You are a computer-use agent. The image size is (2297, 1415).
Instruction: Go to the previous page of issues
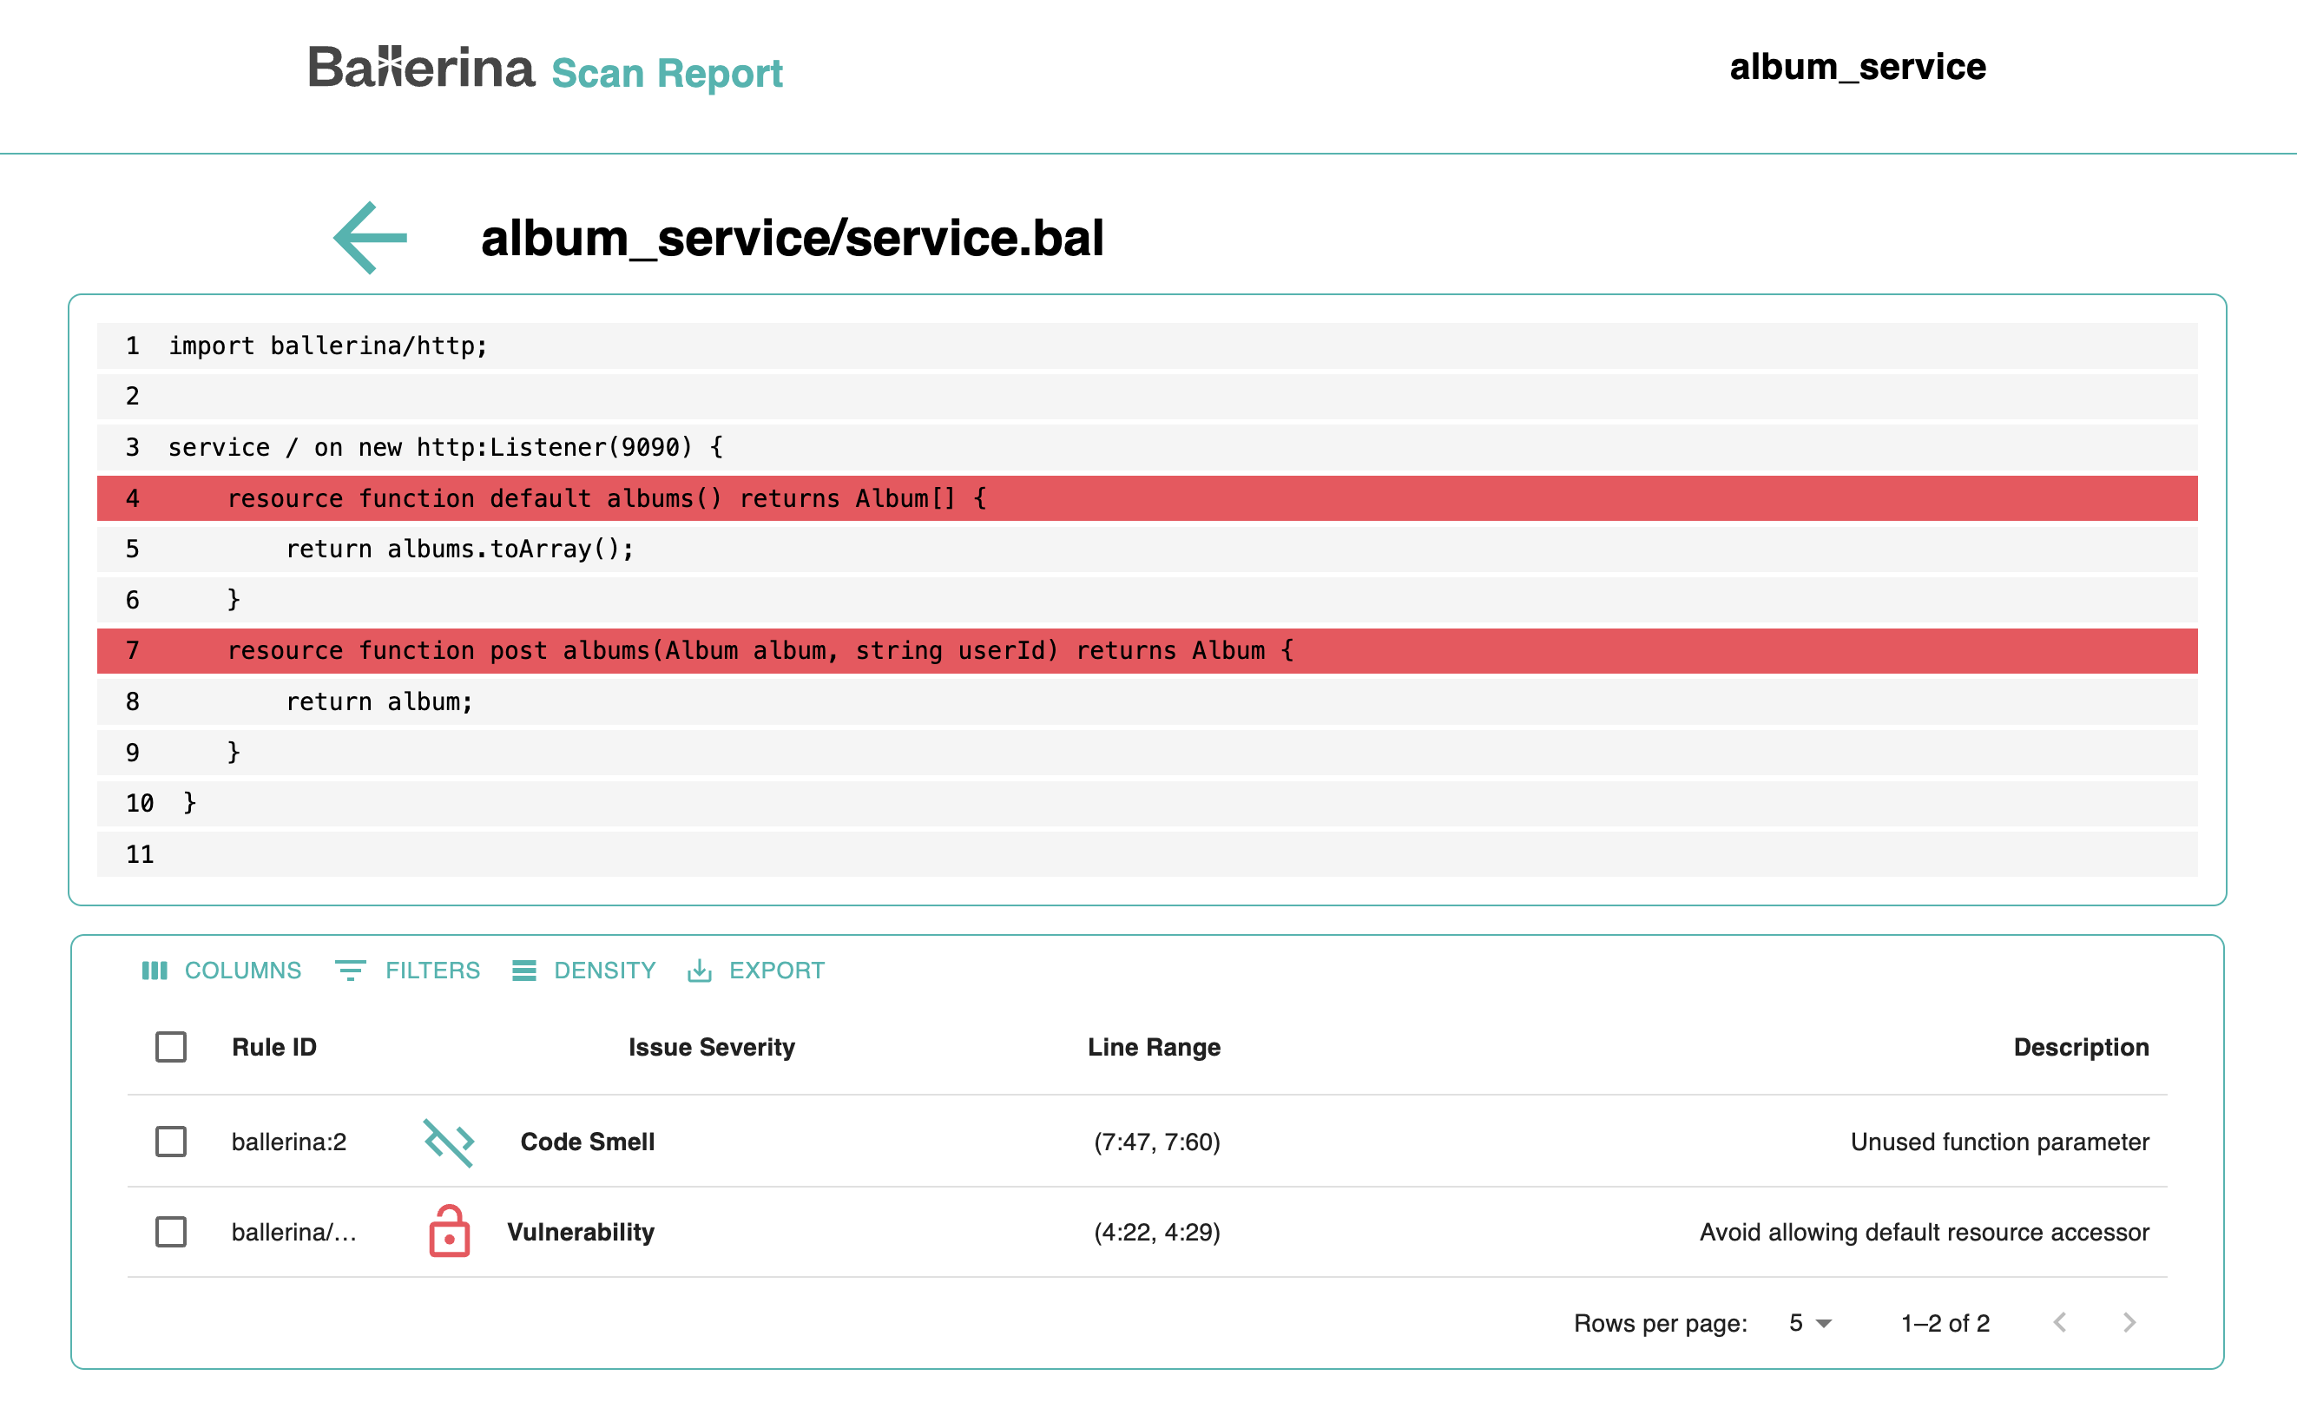pyautogui.click(x=2060, y=1322)
